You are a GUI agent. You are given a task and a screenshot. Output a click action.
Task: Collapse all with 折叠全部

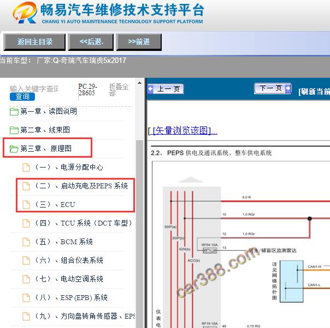119,90
